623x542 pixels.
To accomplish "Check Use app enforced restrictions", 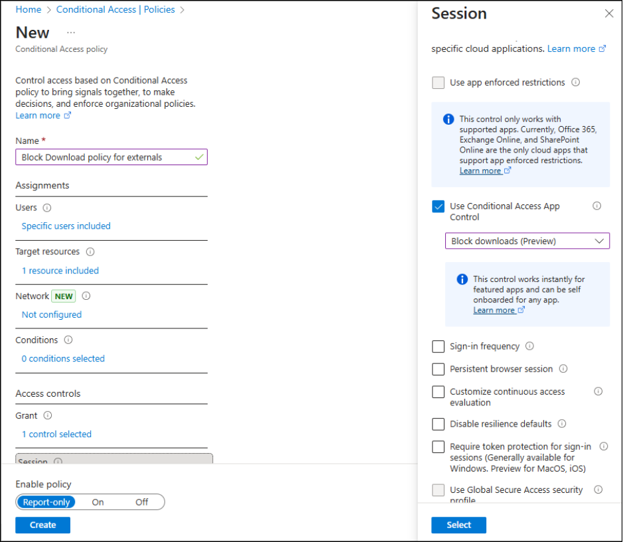I will (x=439, y=83).
